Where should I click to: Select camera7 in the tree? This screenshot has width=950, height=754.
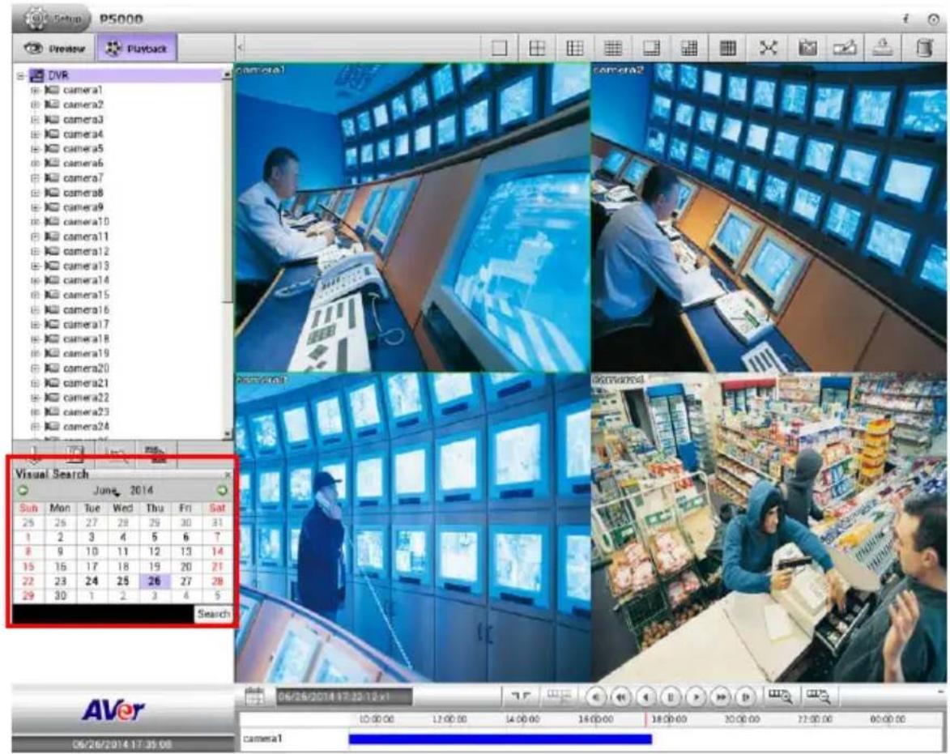(x=83, y=178)
